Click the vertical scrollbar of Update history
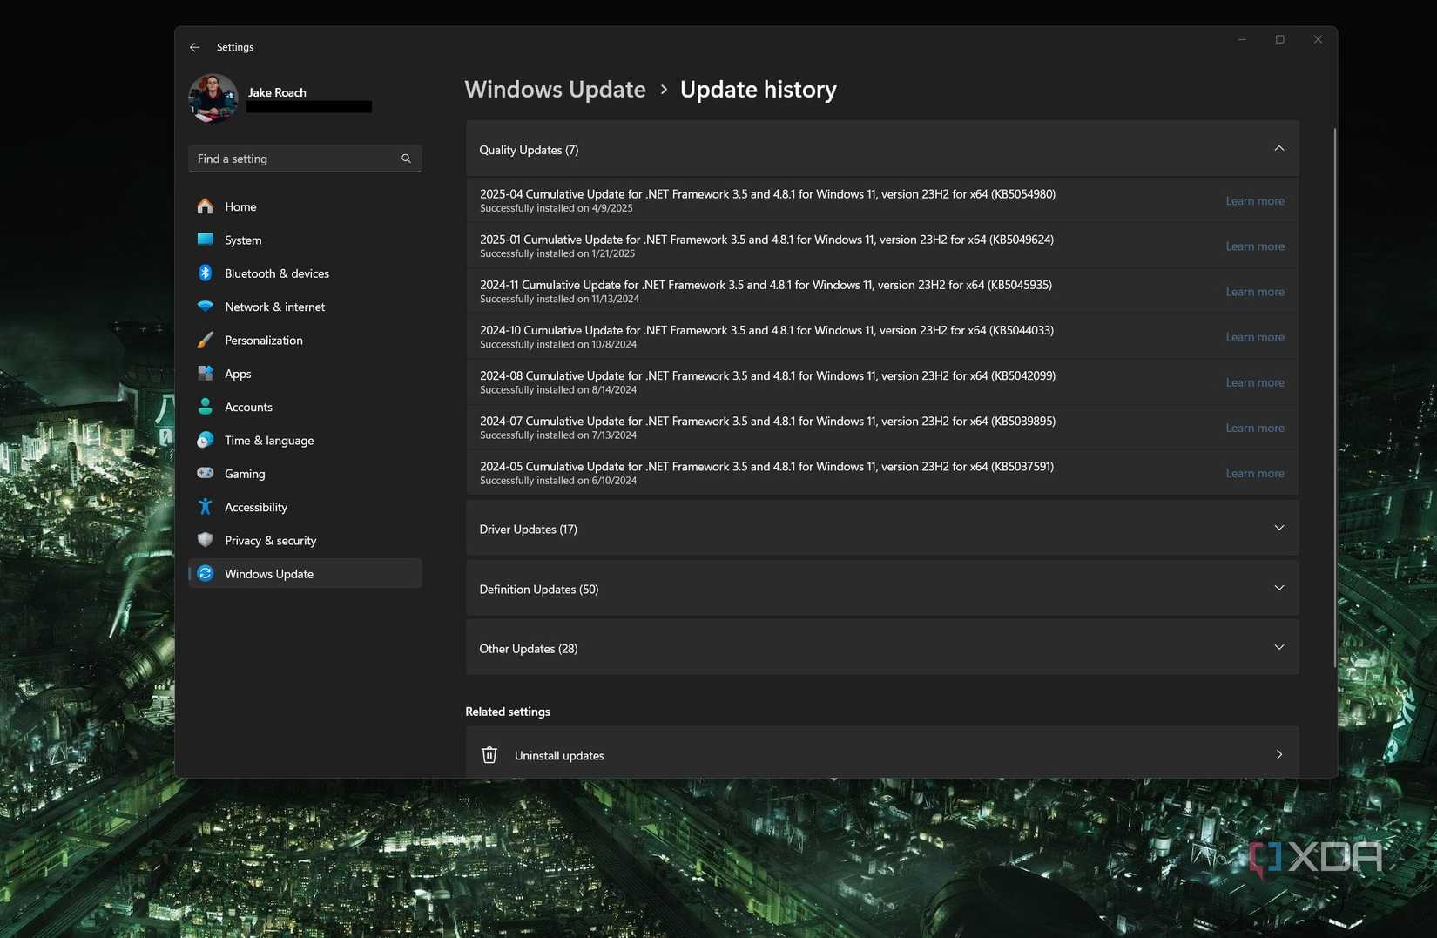 click(x=1334, y=398)
